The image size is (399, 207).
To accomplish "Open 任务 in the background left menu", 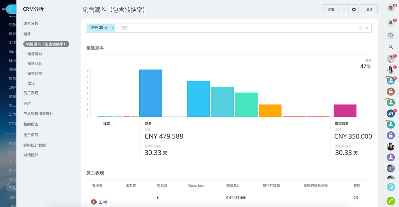I will [12, 25].
